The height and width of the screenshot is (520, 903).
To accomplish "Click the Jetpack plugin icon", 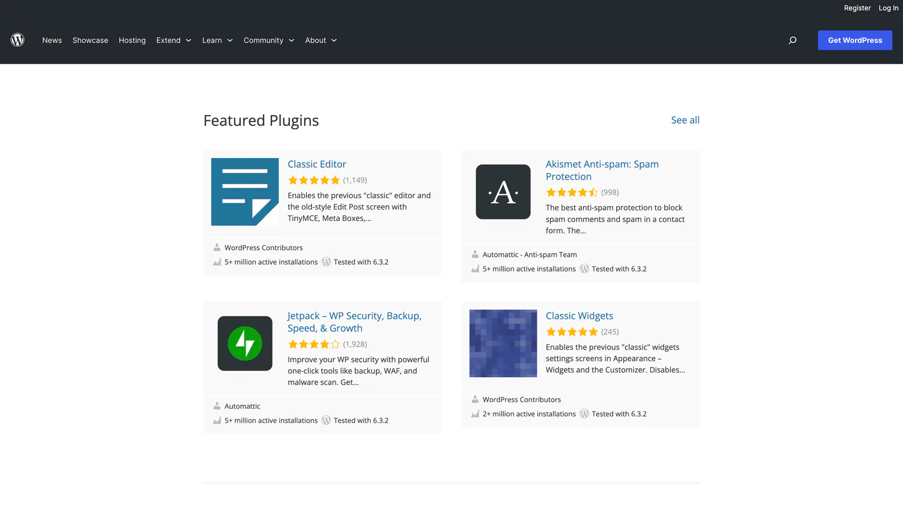I will pyautogui.click(x=245, y=343).
